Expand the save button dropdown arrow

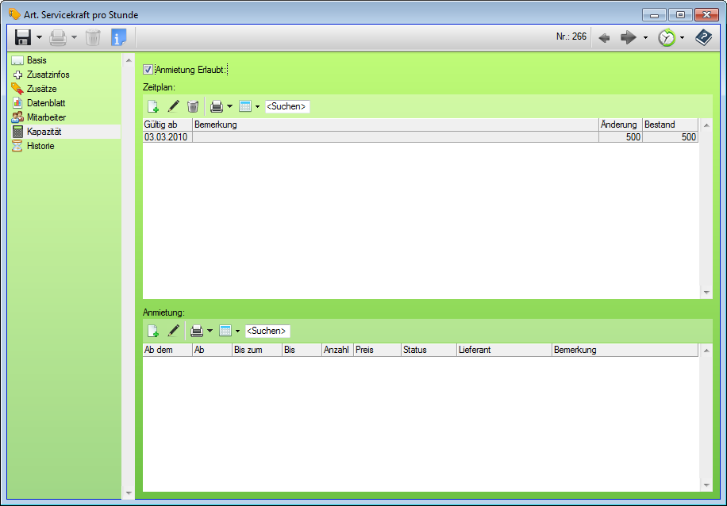point(39,37)
